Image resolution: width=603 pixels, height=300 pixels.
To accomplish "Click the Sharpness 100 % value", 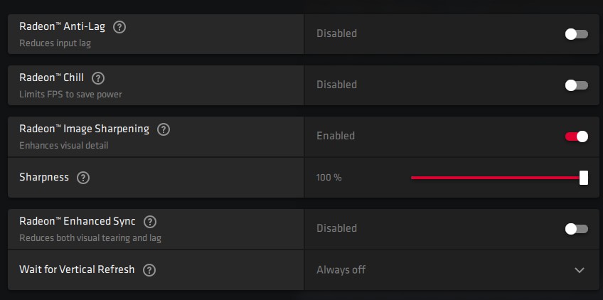I will (x=329, y=178).
